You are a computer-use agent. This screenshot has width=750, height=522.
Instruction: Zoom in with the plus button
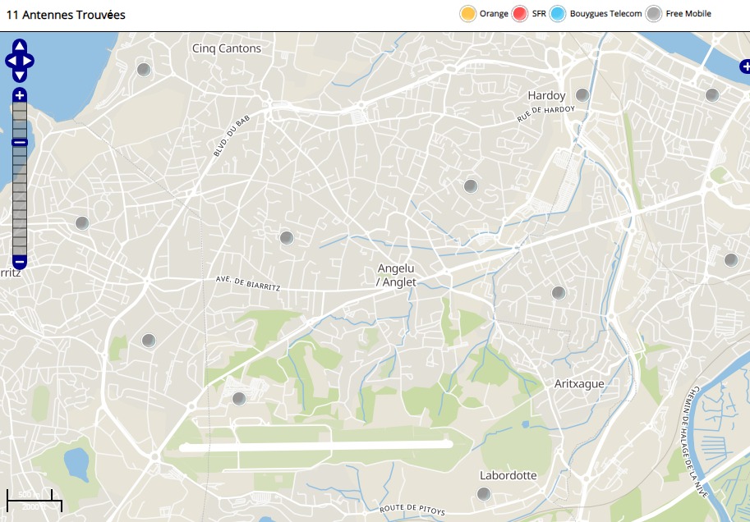tap(20, 95)
